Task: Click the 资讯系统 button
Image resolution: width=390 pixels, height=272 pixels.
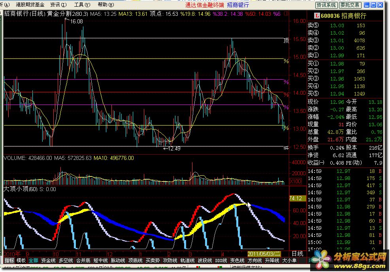Action: pos(326,5)
